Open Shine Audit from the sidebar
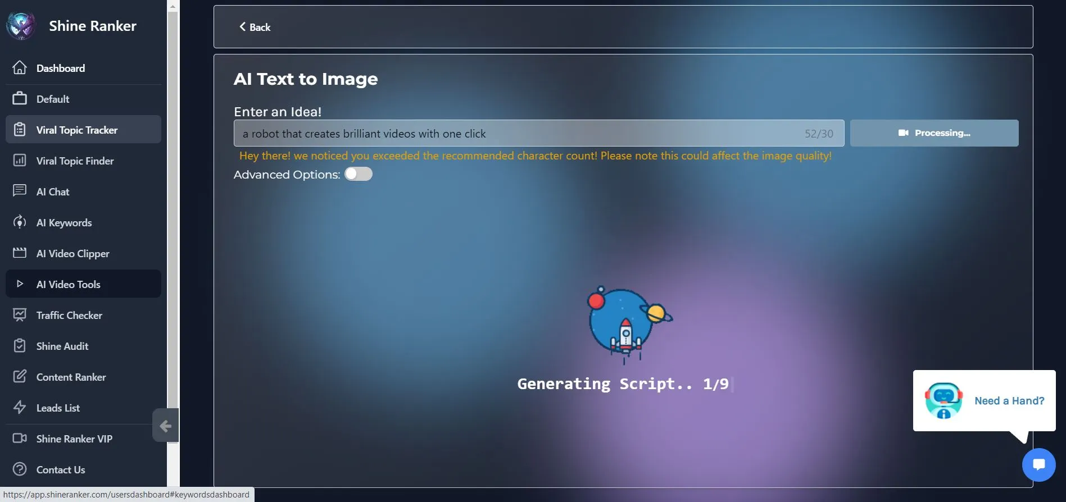 point(83,346)
